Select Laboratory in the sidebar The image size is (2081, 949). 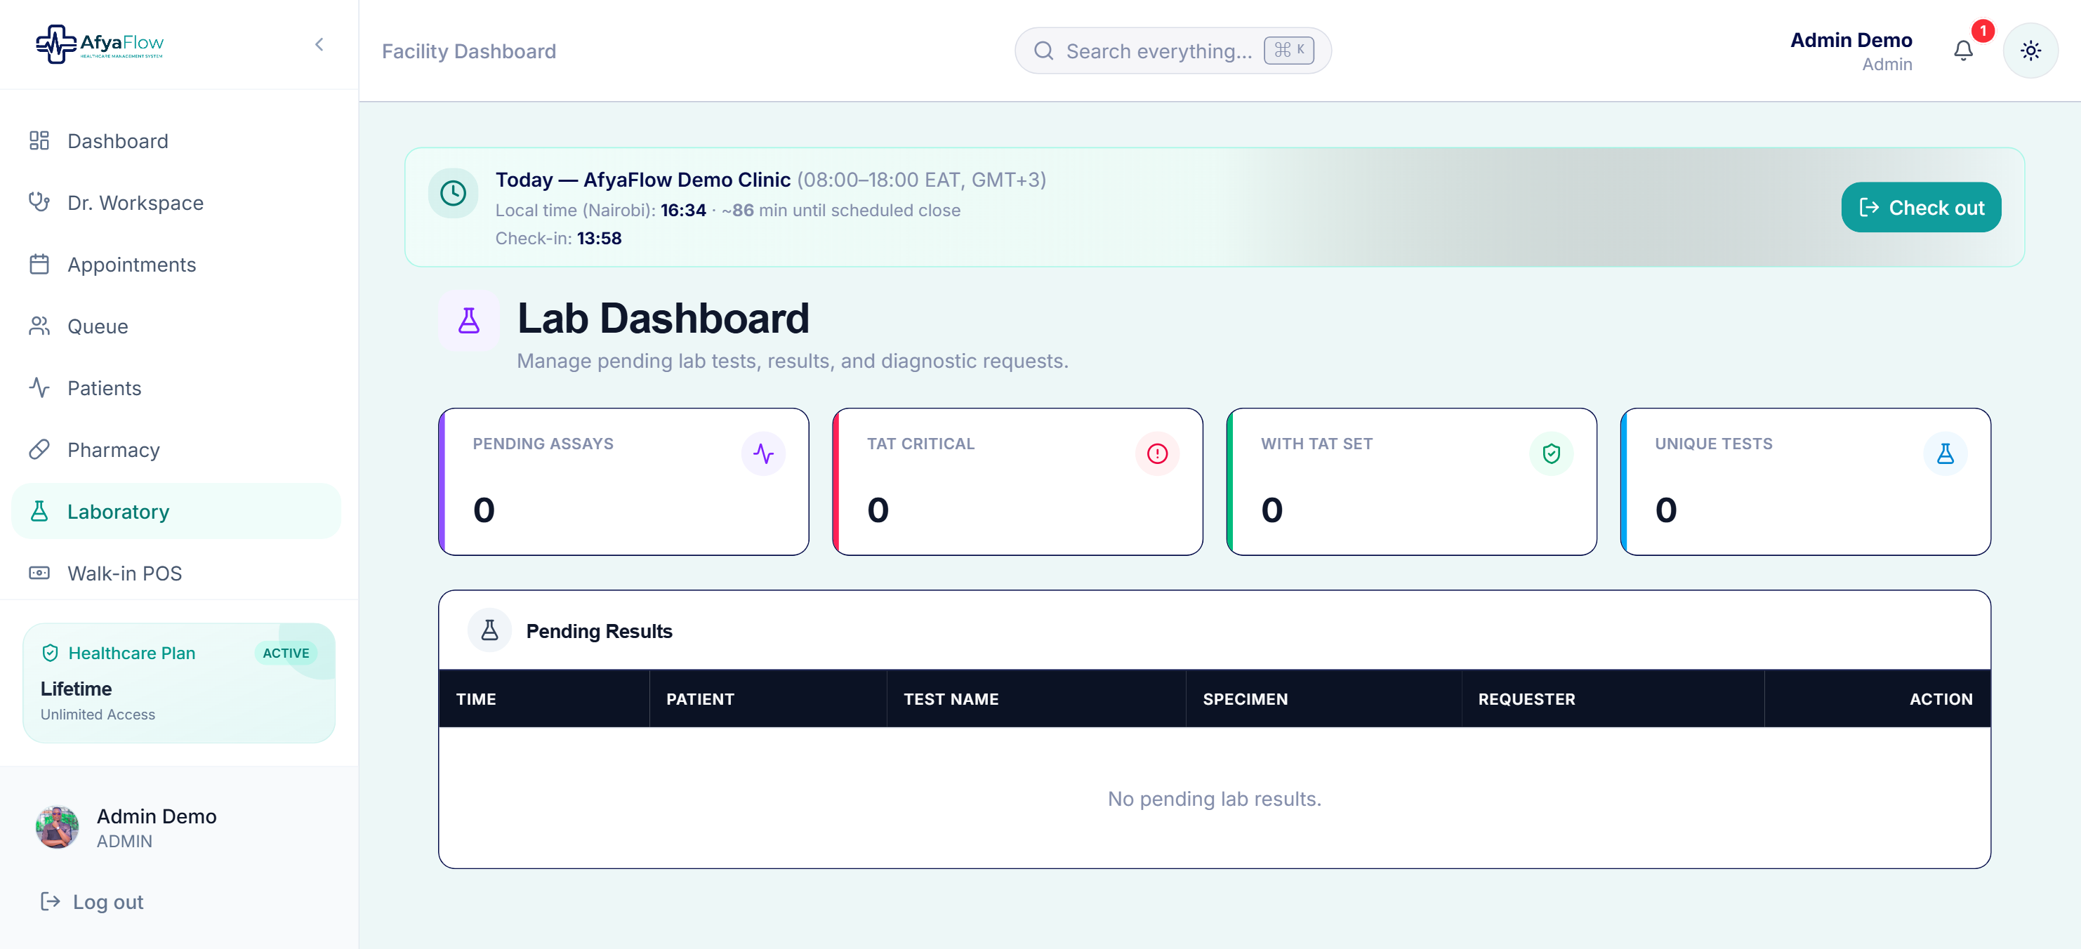176,512
